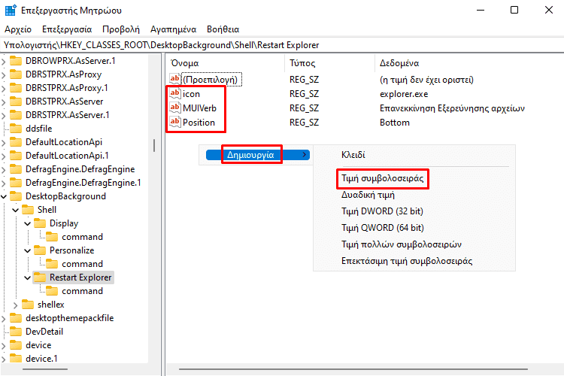Click the folder icon of DBRSTPRX.AsProxy.1
564x376 pixels.
16,88
